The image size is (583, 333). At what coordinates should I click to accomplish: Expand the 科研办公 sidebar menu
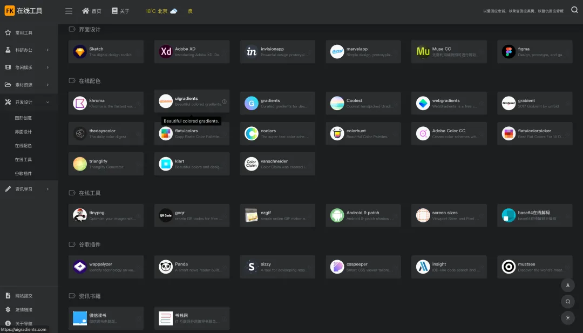coord(29,50)
